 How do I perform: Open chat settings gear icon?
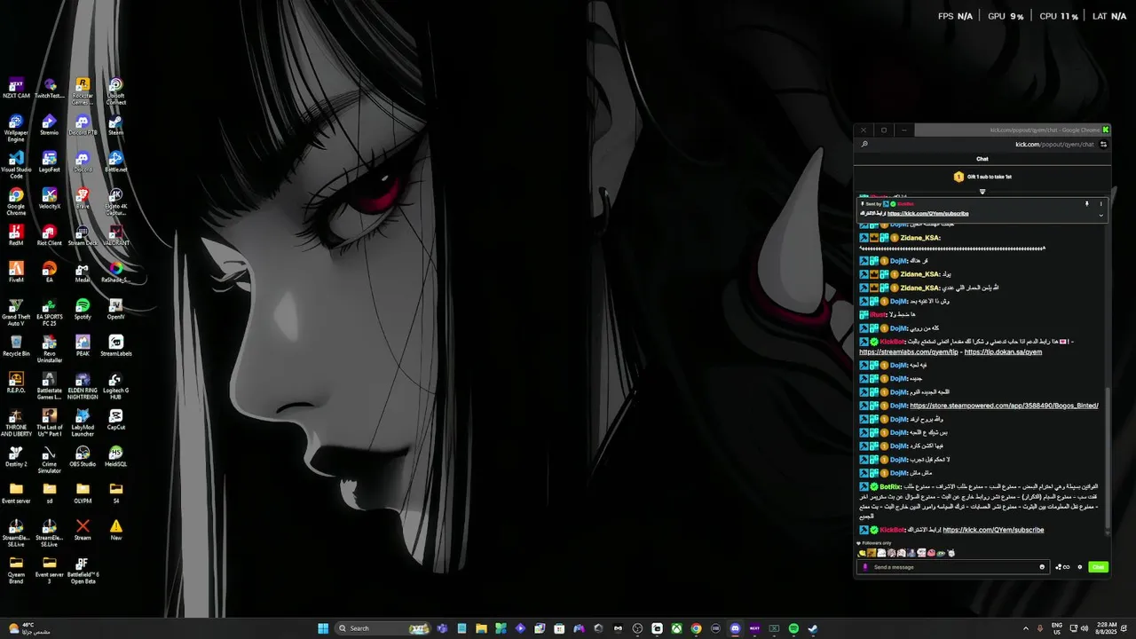(x=1080, y=567)
